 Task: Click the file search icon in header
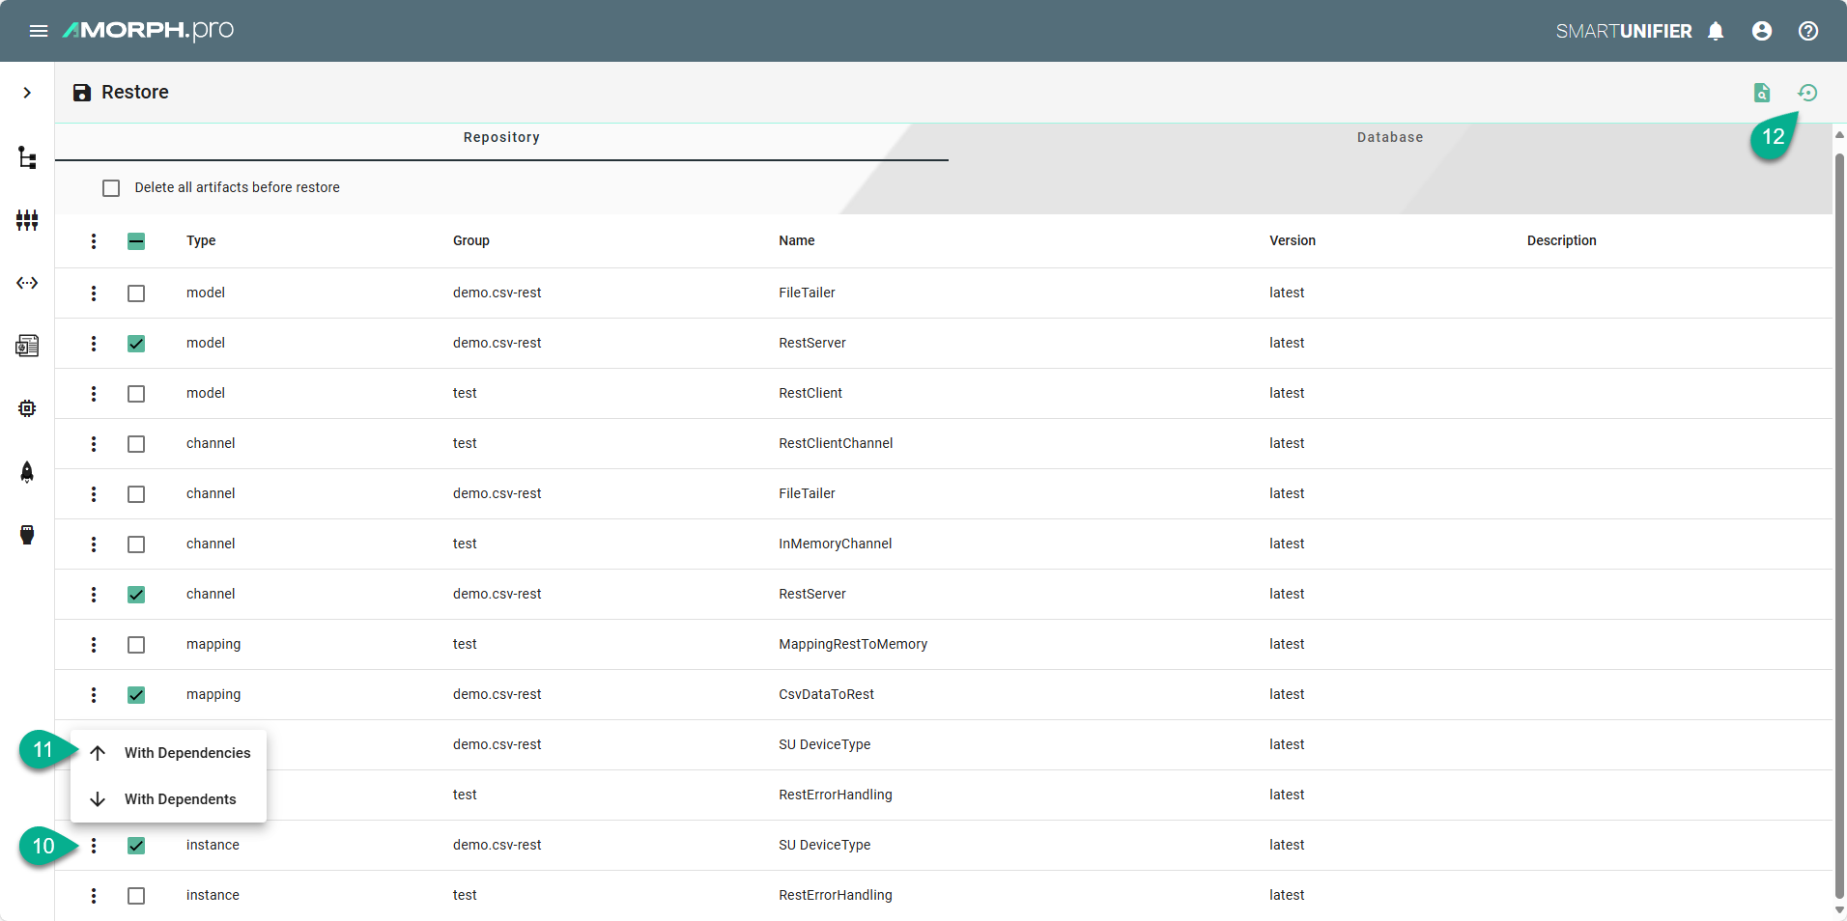coord(1762,93)
